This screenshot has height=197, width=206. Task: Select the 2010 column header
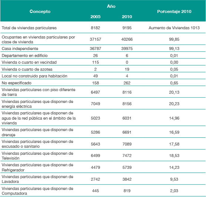(x=127, y=17)
